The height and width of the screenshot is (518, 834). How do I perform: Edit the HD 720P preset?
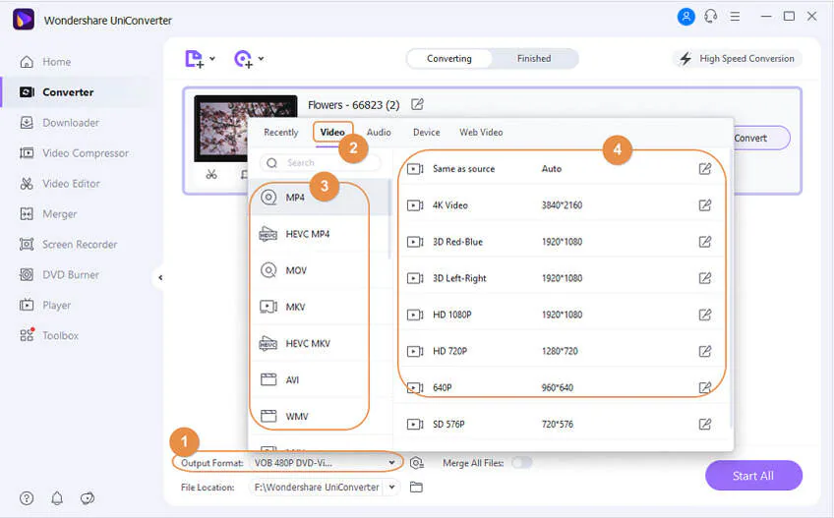tap(705, 351)
